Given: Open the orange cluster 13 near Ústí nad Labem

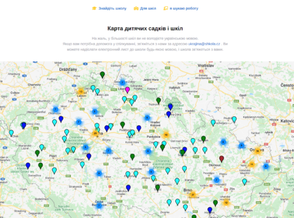Looking at the screenshot, I should pos(81,91).
